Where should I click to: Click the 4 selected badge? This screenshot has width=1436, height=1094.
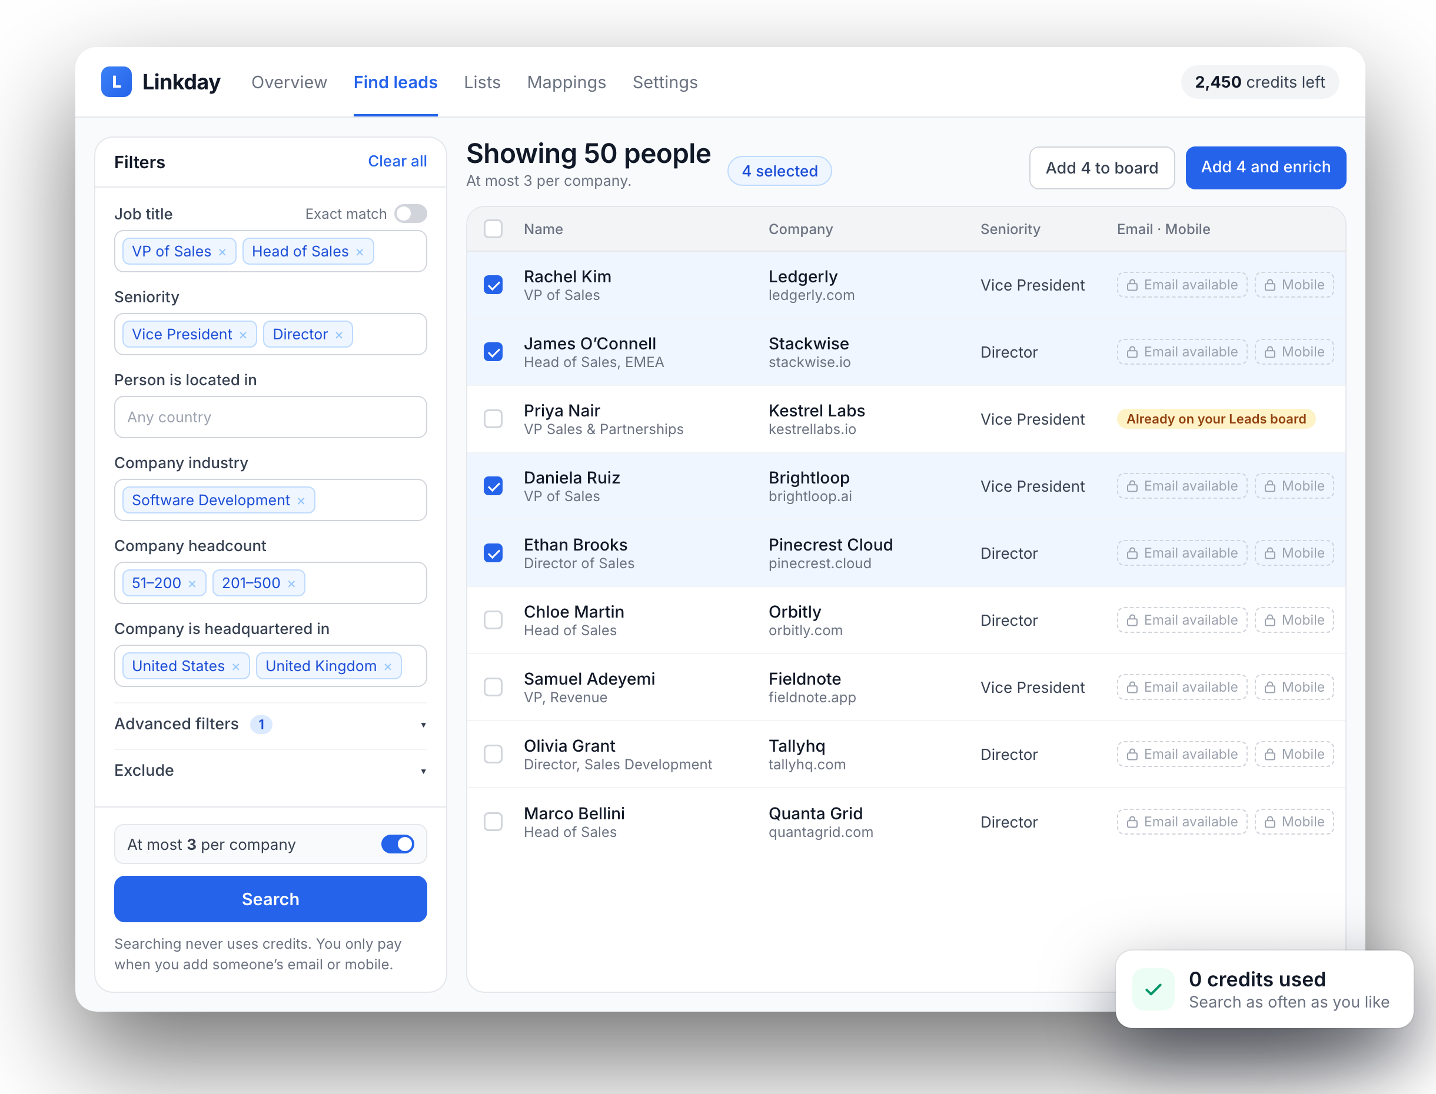click(x=779, y=171)
